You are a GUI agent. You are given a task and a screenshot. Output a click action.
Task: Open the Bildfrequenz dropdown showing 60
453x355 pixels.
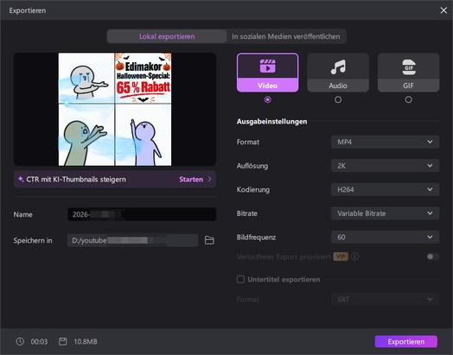(385, 237)
